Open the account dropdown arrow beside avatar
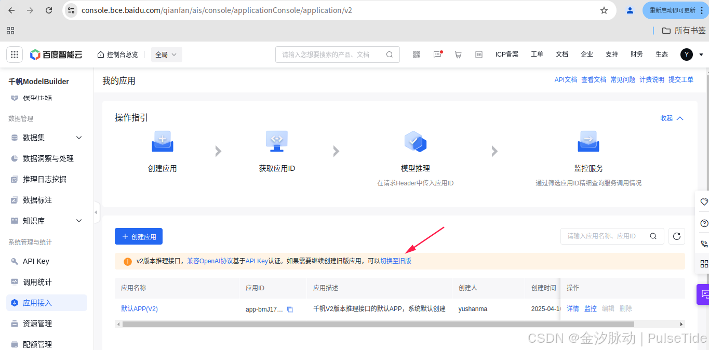Image resolution: width=709 pixels, height=350 pixels. pos(701,55)
